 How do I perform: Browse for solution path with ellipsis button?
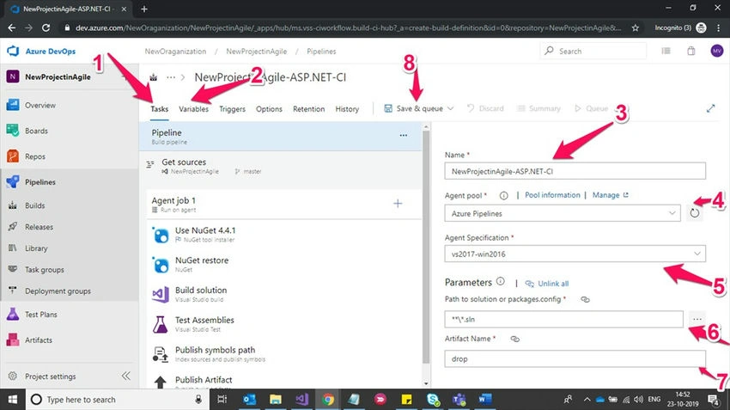[697, 319]
